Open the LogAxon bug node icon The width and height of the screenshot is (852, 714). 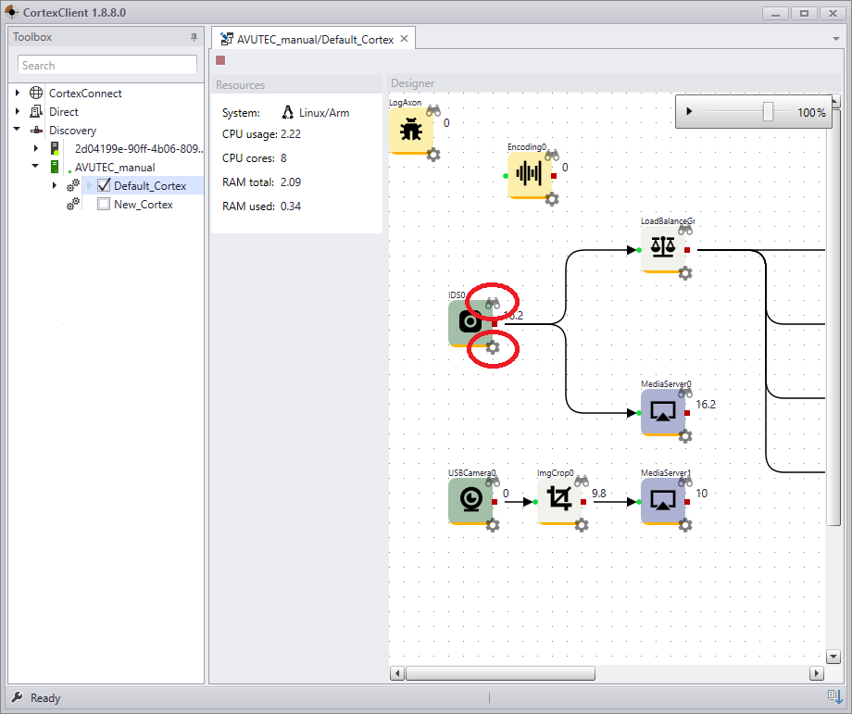point(411,131)
